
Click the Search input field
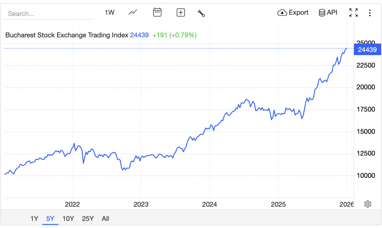tap(48, 14)
